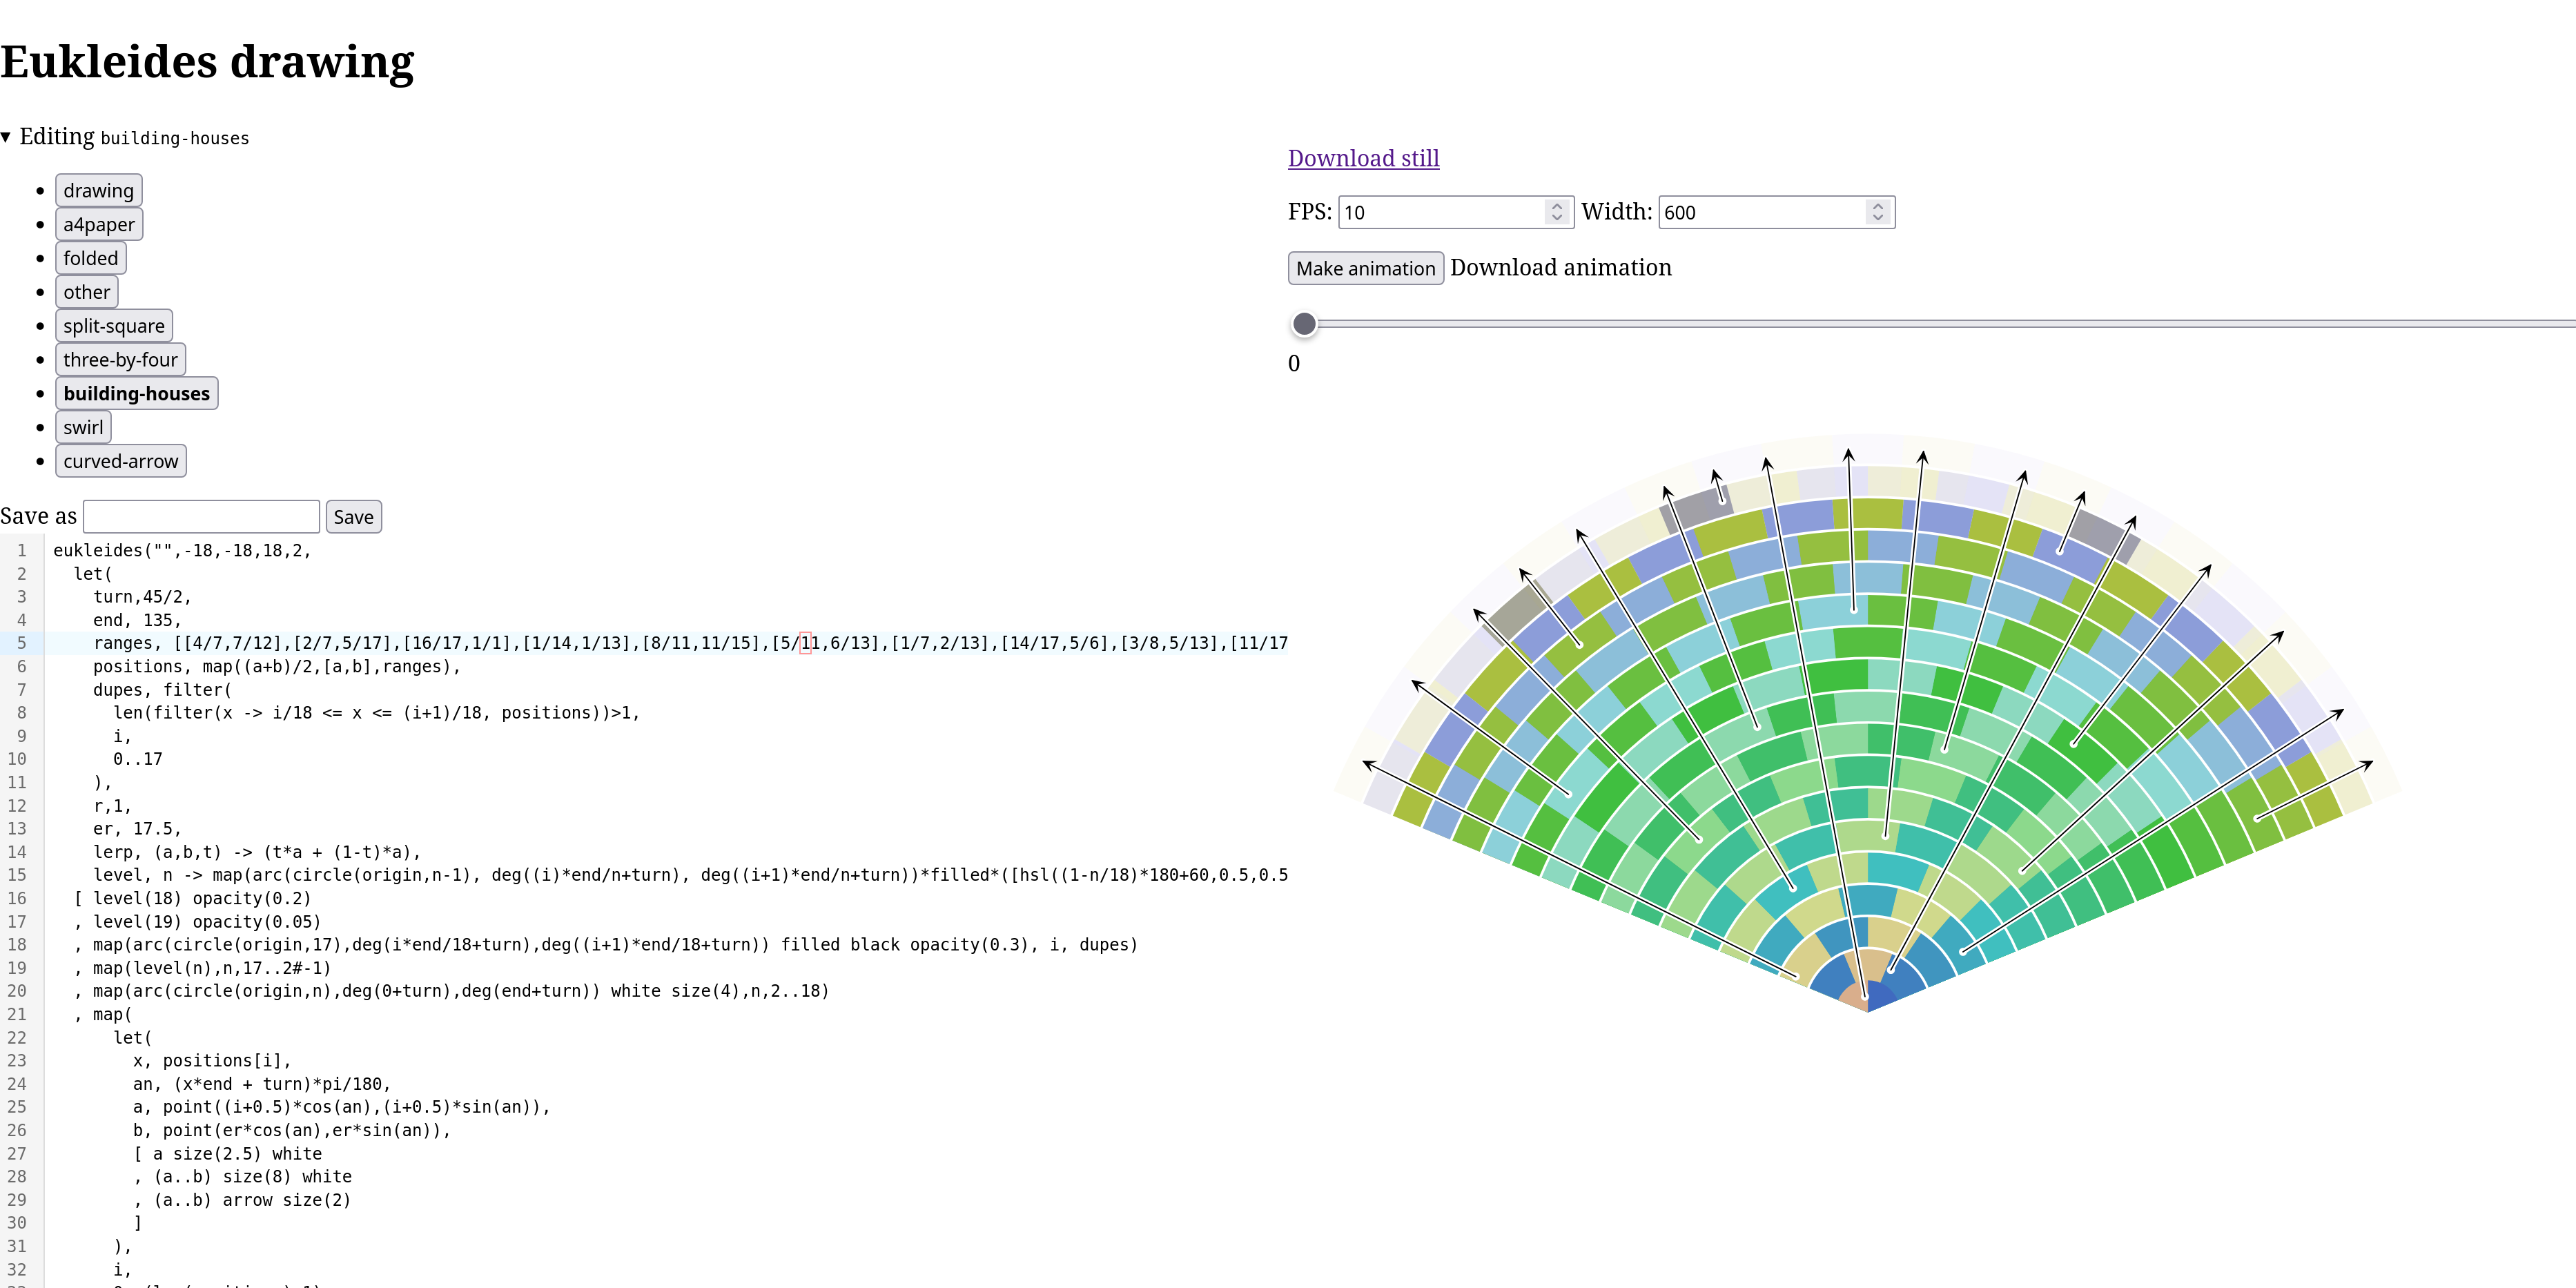Viewport: 2576px width, 1288px height.
Task: Select the folded drawing
Action: pos(90,258)
